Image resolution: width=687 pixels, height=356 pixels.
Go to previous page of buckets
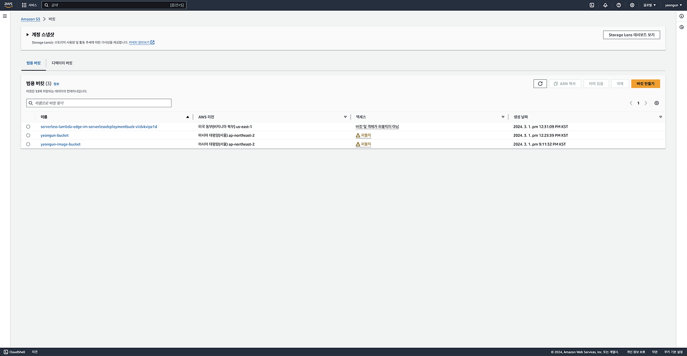631,103
